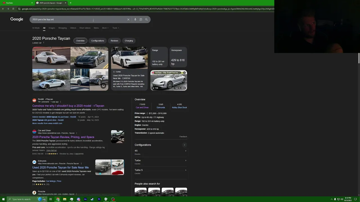Expand the Configurations section arrow
This screenshot has height=202, width=360.
click(x=184, y=145)
